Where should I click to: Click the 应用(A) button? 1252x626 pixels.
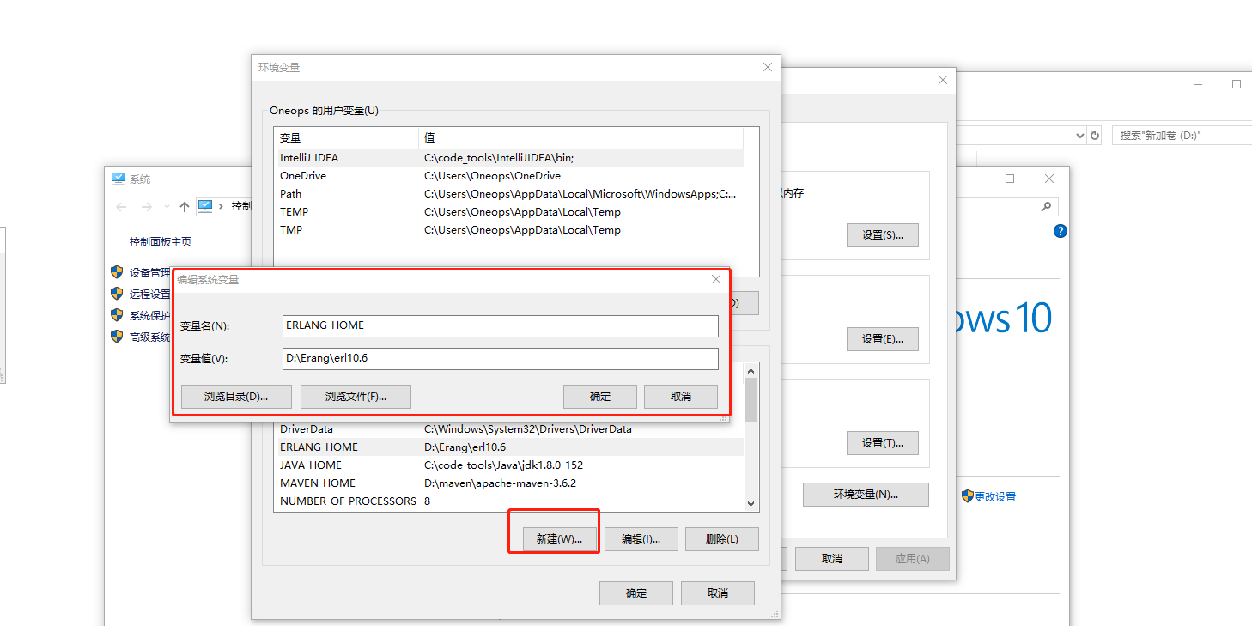(x=912, y=559)
